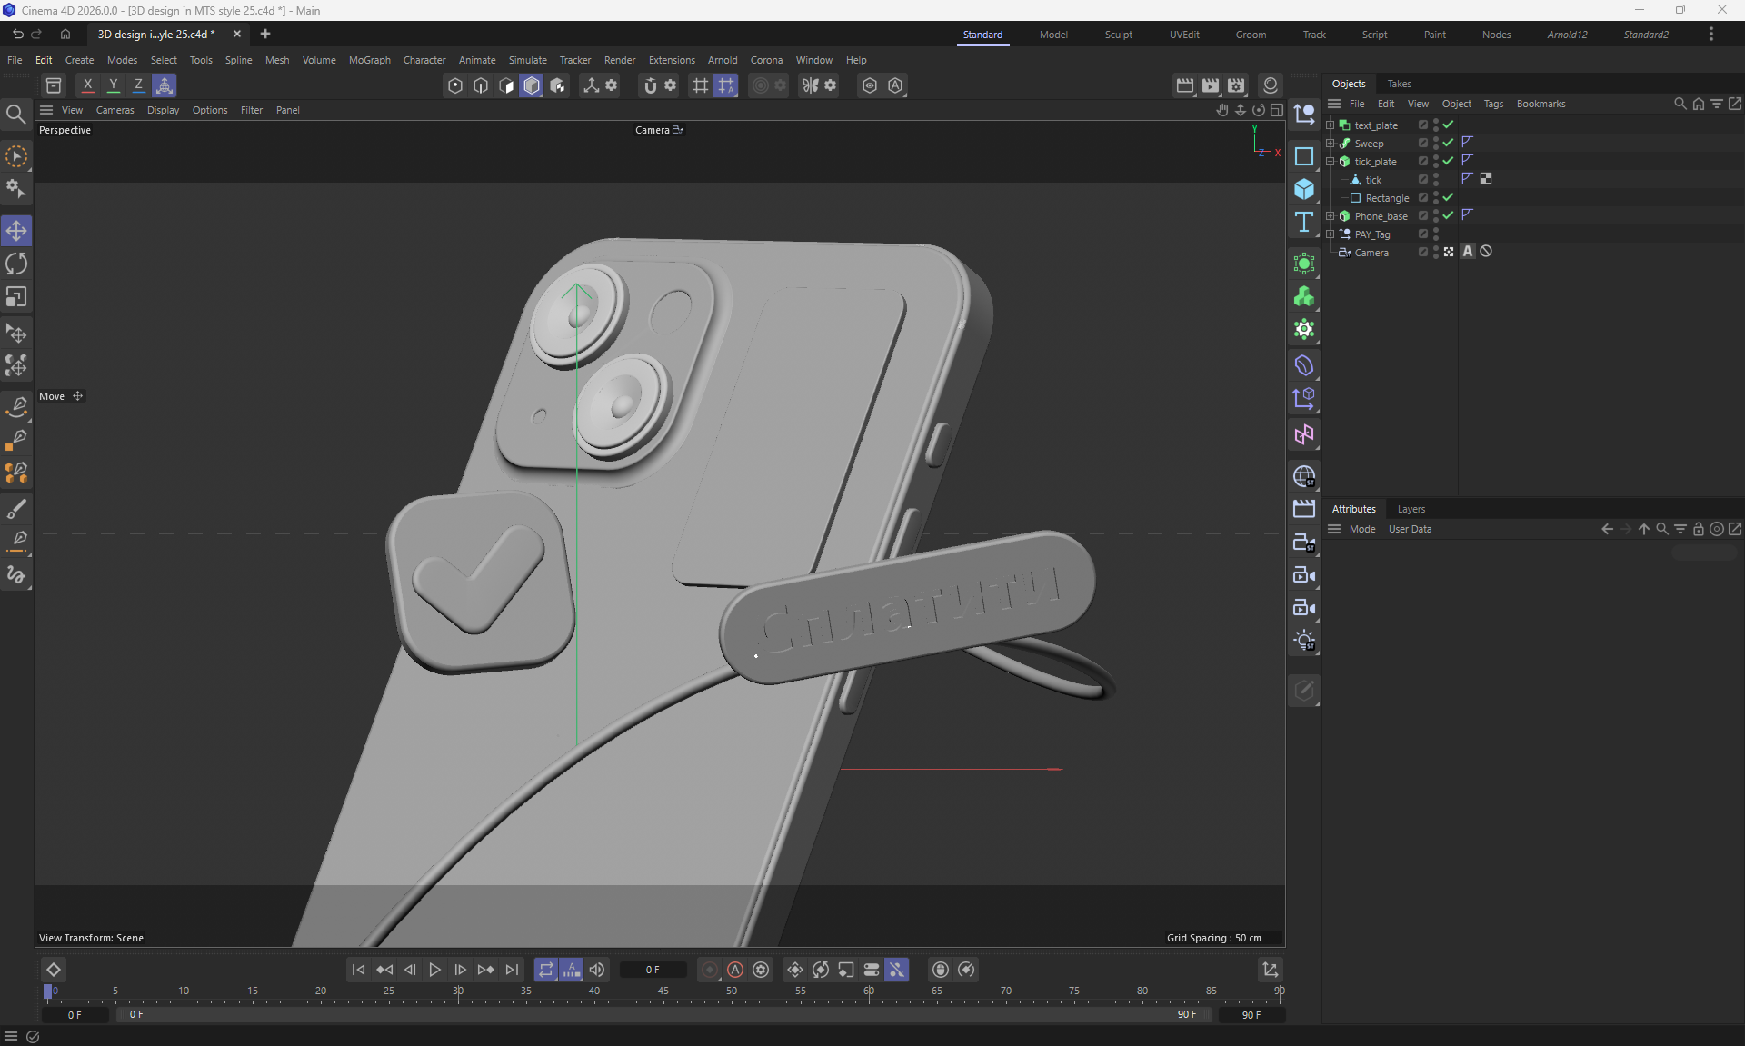Expand the Phone_base object hierarchy
The image size is (1745, 1046).
[x=1331, y=215]
